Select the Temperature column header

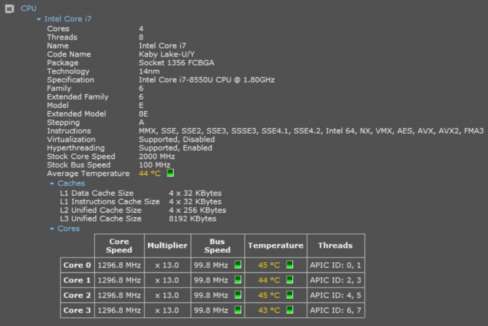click(276, 246)
